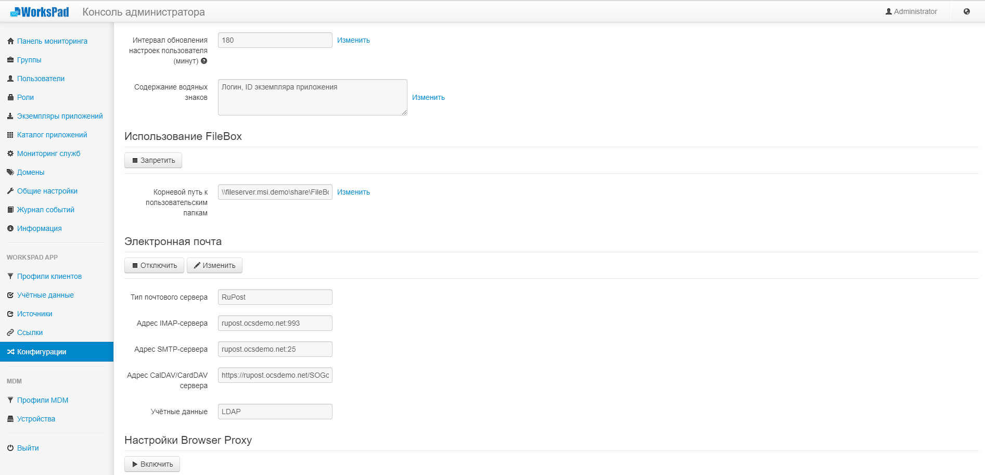The width and height of the screenshot is (985, 475).
Task: Click the power icon beside Выйти
Action: (10, 448)
